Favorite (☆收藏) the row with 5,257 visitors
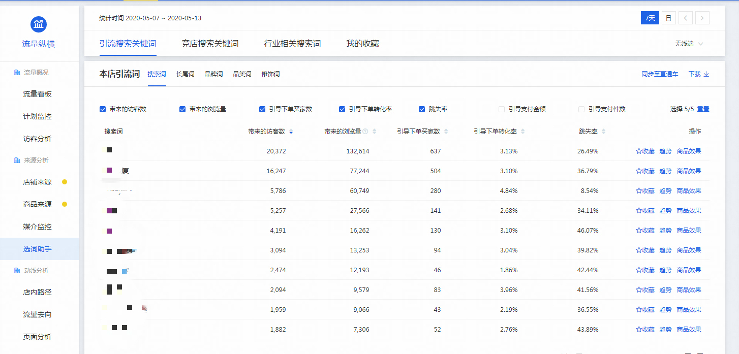Image resolution: width=739 pixels, height=354 pixels. pyautogui.click(x=645, y=211)
